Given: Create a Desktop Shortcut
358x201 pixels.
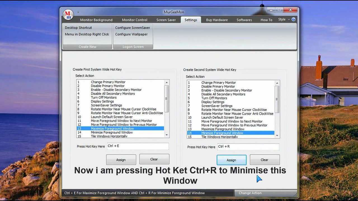Looking at the screenshot, I should [x=78, y=28].
